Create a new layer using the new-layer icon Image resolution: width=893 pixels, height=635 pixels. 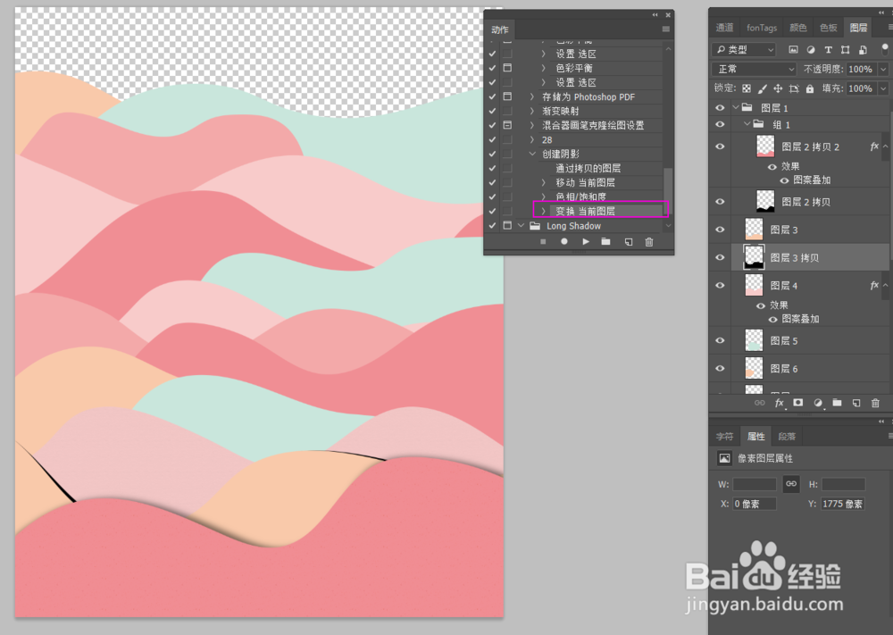point(855,403)
